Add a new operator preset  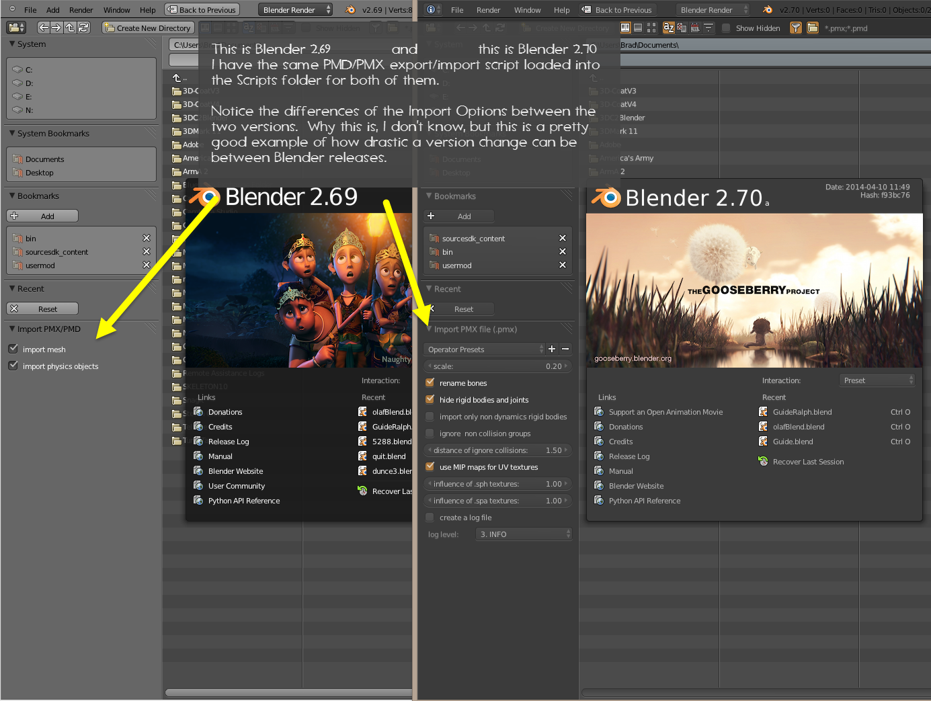click(552, 349)
